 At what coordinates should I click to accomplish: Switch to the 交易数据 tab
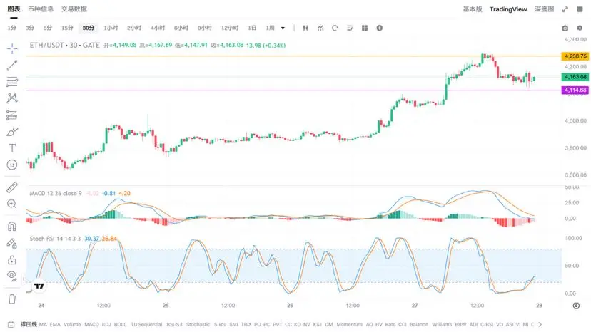point(74,9)
